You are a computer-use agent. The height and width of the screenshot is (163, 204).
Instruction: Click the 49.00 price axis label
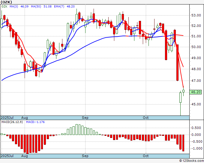point(196,58)
